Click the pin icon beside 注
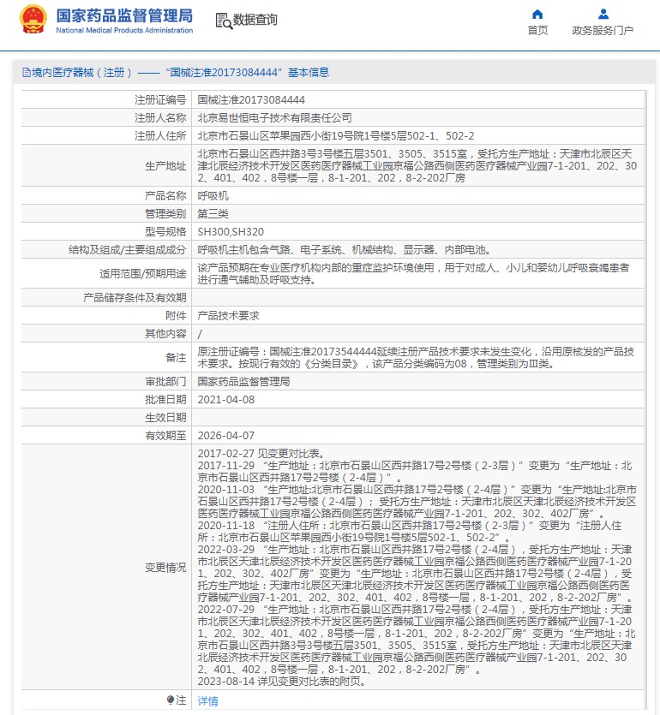Image resolution: width=660 pixels, height=715 pixels. (x=171, y=700)
